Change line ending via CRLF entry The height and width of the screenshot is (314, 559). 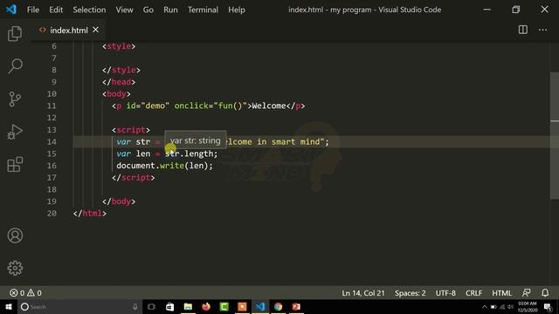473,293
